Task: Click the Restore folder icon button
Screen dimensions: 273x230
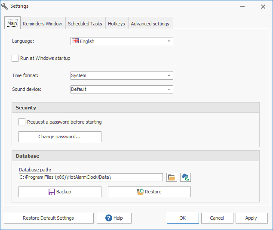Action: pos(149,192)
